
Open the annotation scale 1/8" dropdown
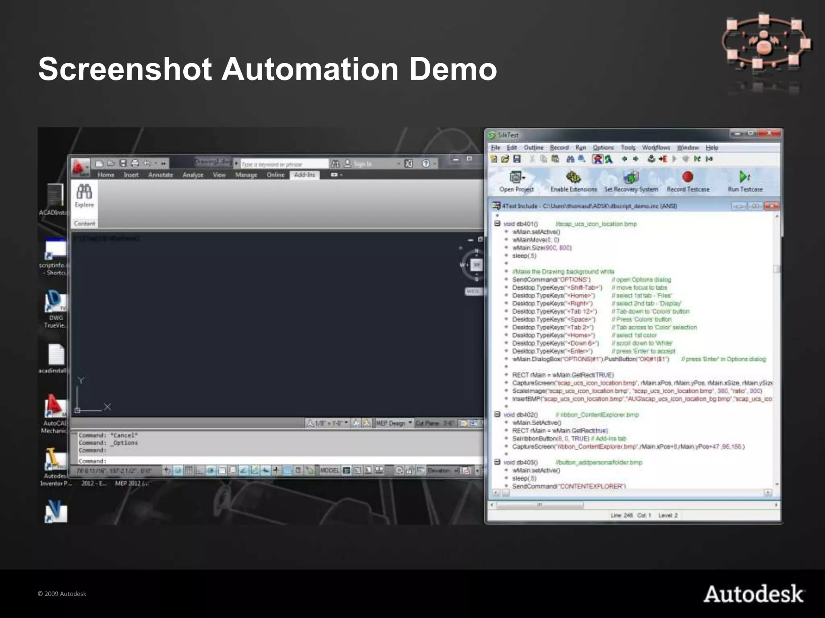pos(346,423)
